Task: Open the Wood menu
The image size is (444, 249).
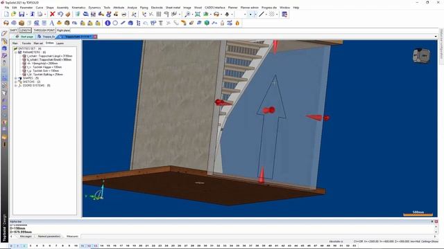Action: [198, 8]
